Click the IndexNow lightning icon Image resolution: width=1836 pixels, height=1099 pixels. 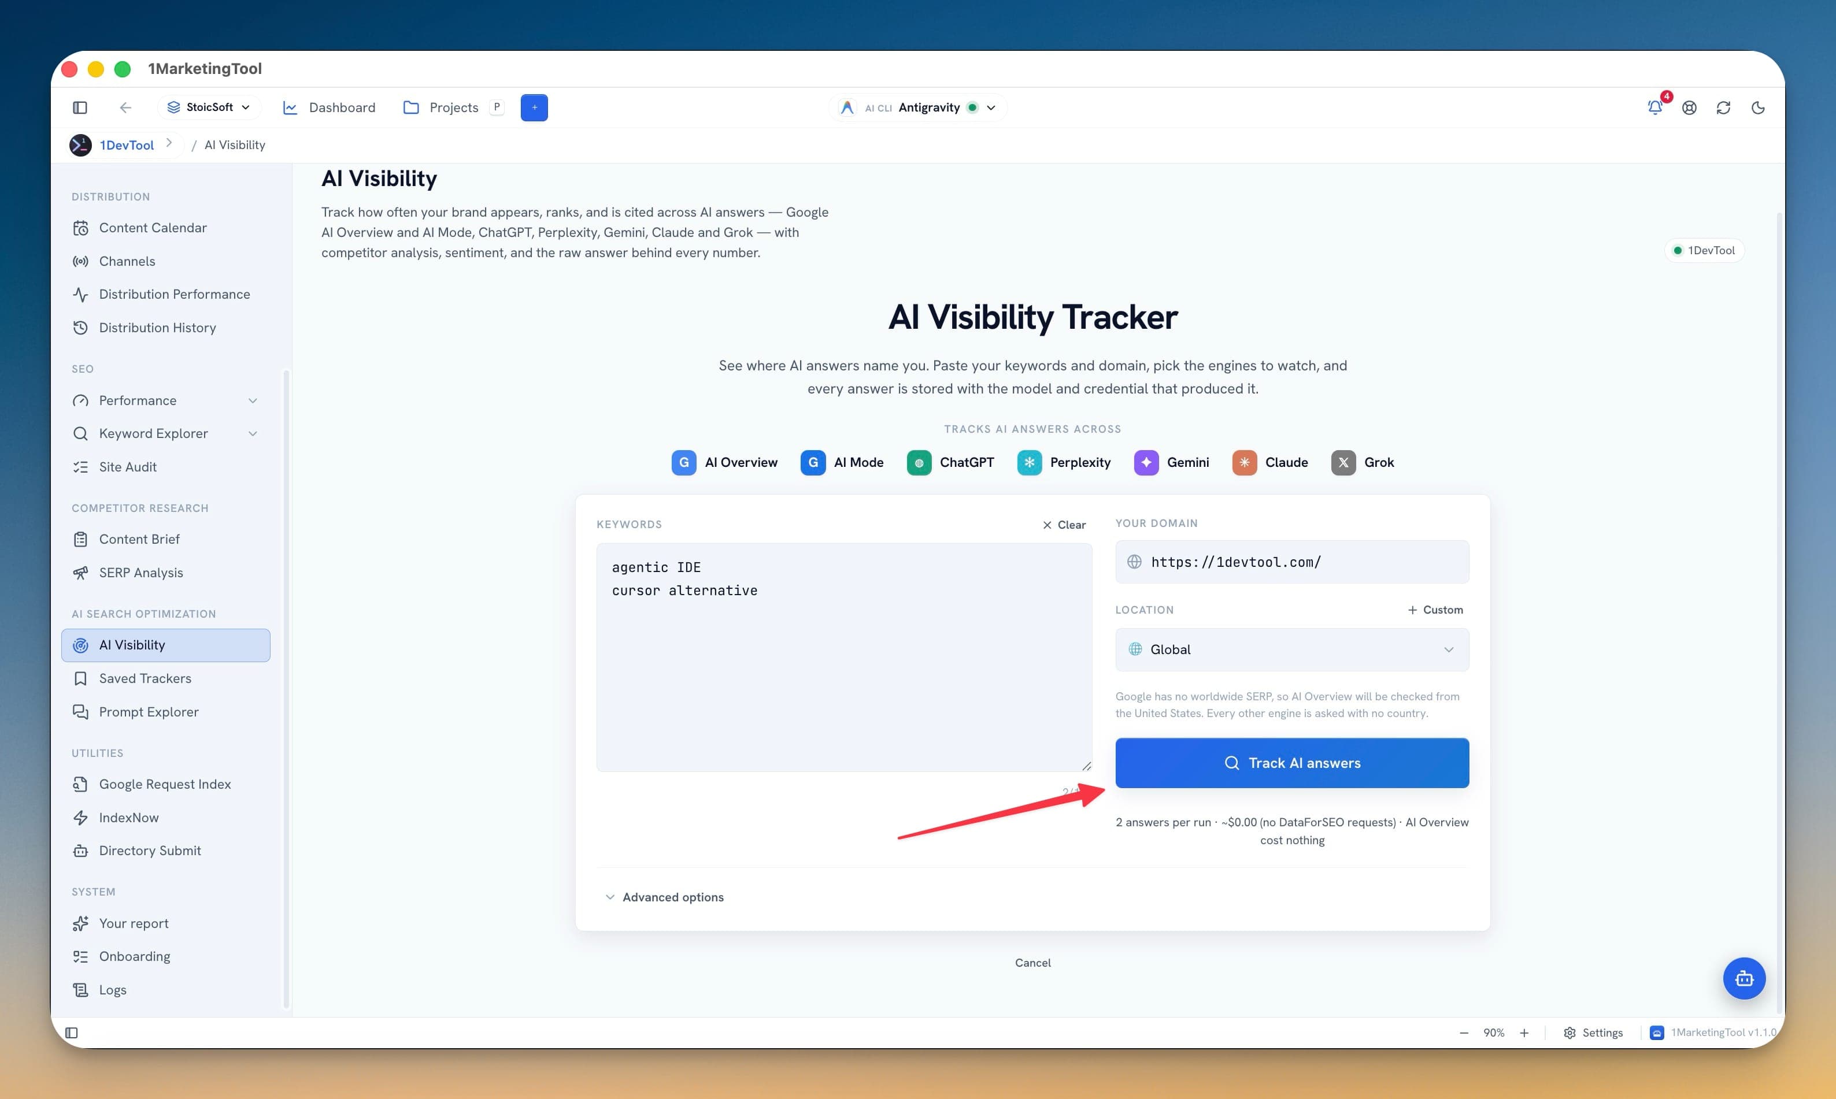coord(81,818)
